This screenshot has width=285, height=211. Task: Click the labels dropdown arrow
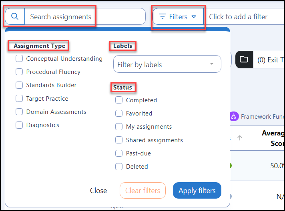212,64
